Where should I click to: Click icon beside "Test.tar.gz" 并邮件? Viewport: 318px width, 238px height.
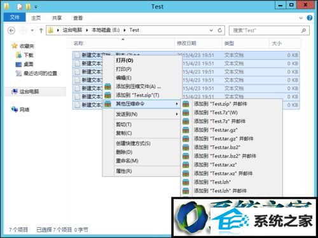[x=186, y=138]
